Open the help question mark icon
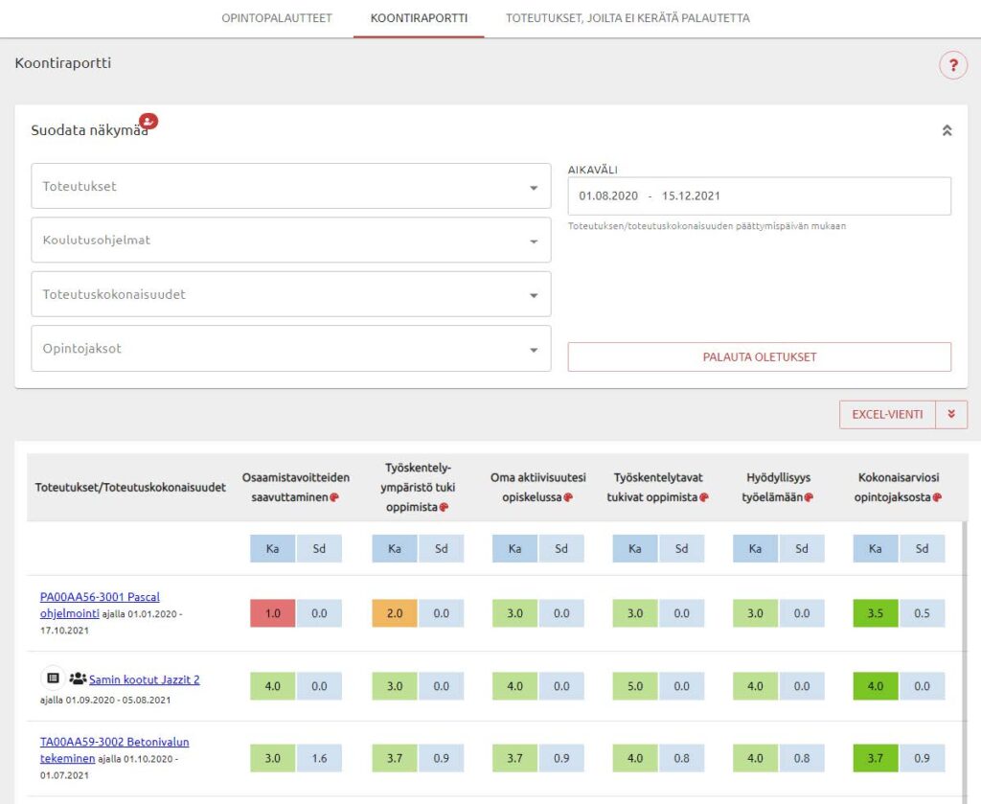 952,66
